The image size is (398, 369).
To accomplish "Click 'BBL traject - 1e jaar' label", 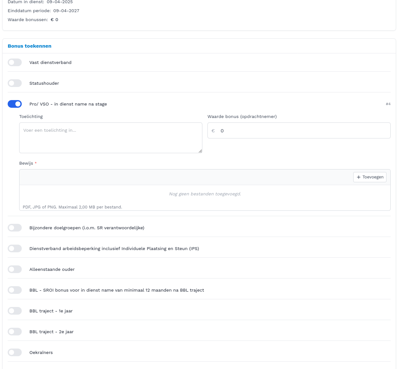I will tap(51, 311).
